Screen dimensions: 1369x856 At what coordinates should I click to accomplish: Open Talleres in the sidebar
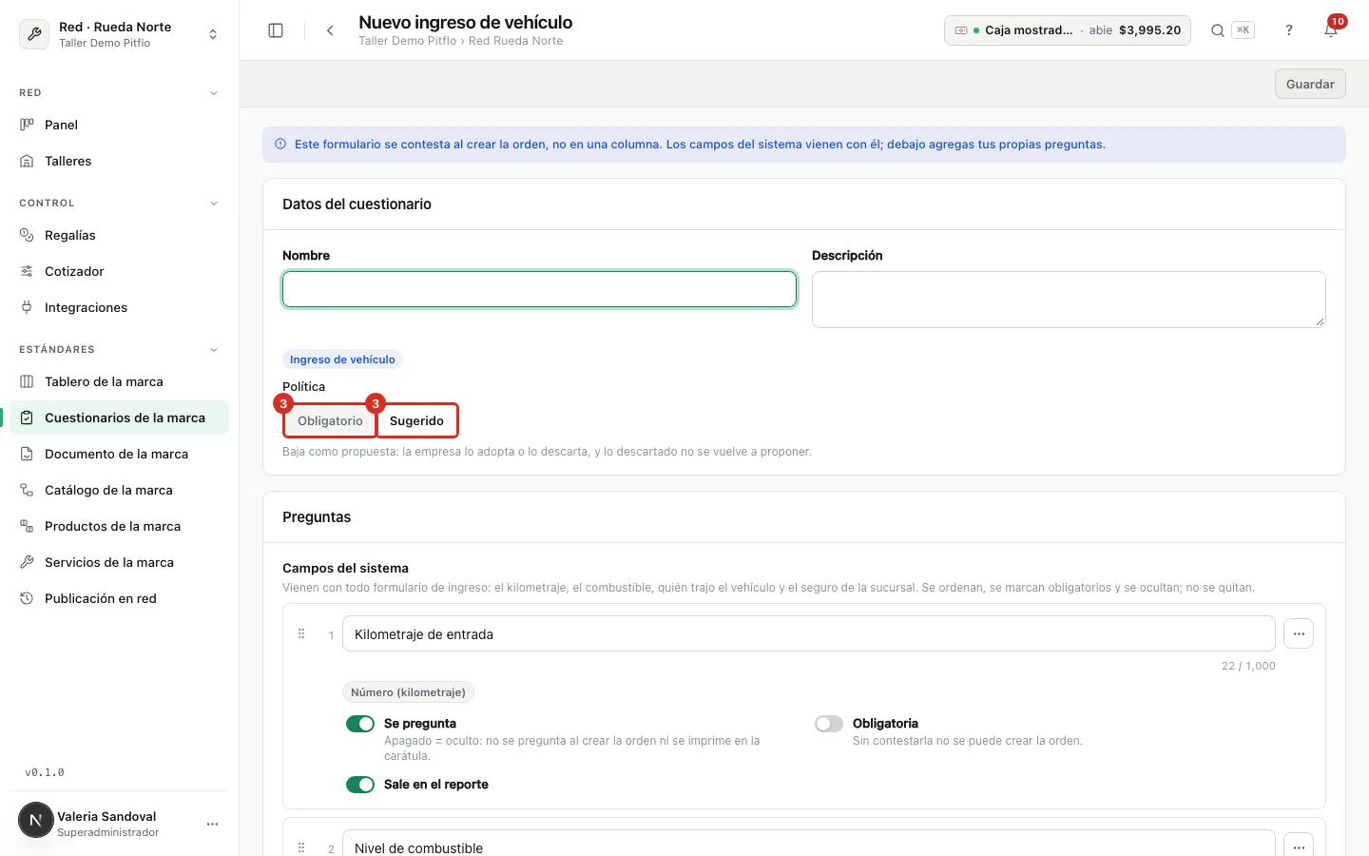120,161
